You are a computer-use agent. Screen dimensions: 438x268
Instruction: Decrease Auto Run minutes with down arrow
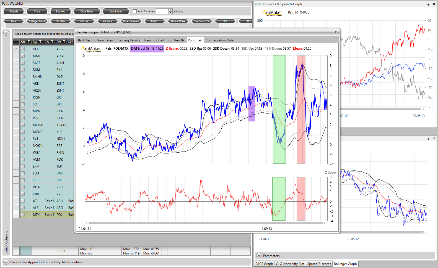tap(170, 13)
